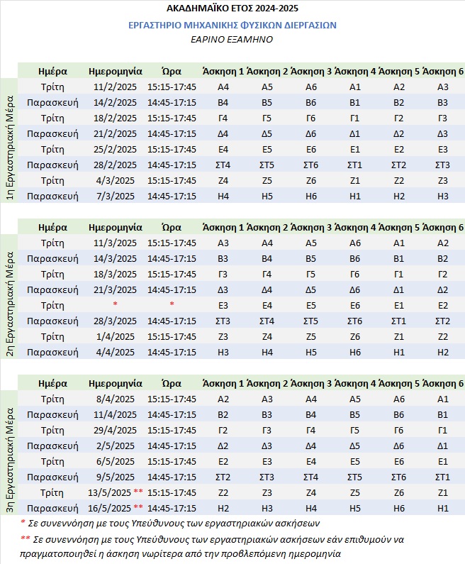
Task: Click the vertical label 2η Εργαστηριακή Μέρα
Action: pyautogui.click(x=10, y=304)
